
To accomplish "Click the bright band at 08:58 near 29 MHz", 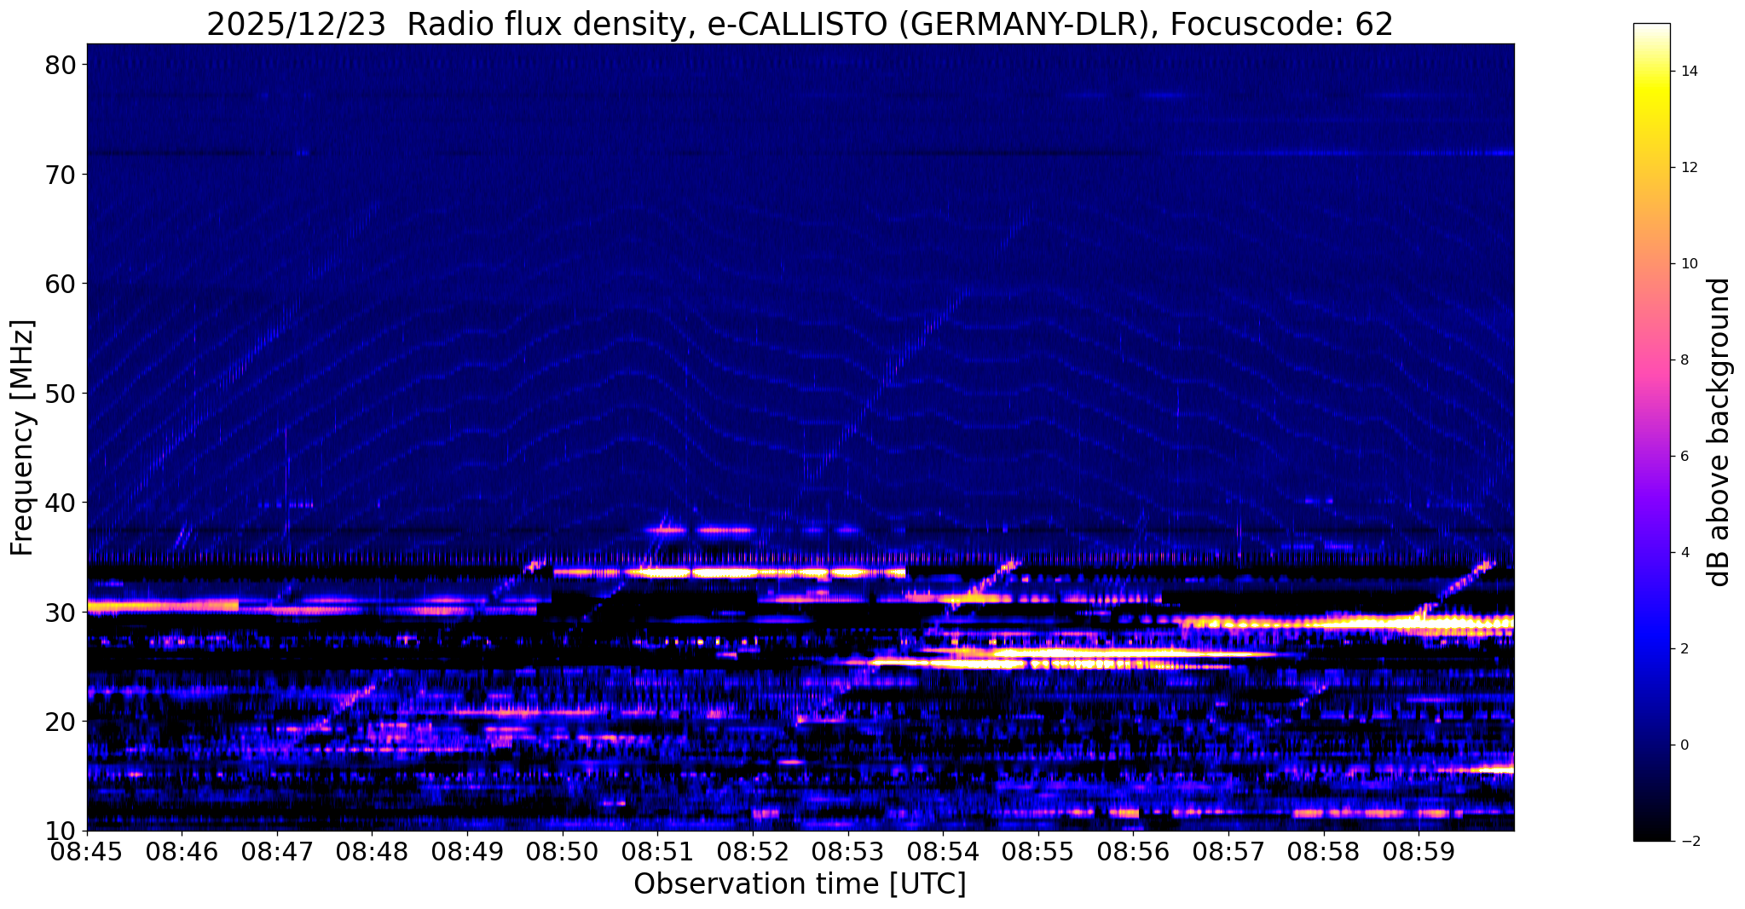I will tap(1347, 623).
